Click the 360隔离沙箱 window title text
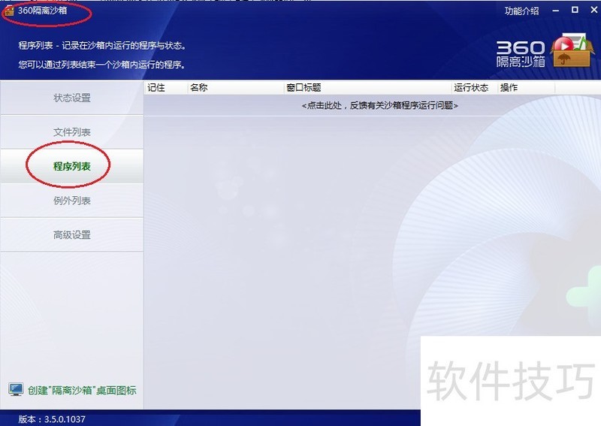The height and width of the screenshot is (426, 601). click(x=42, y=11)
